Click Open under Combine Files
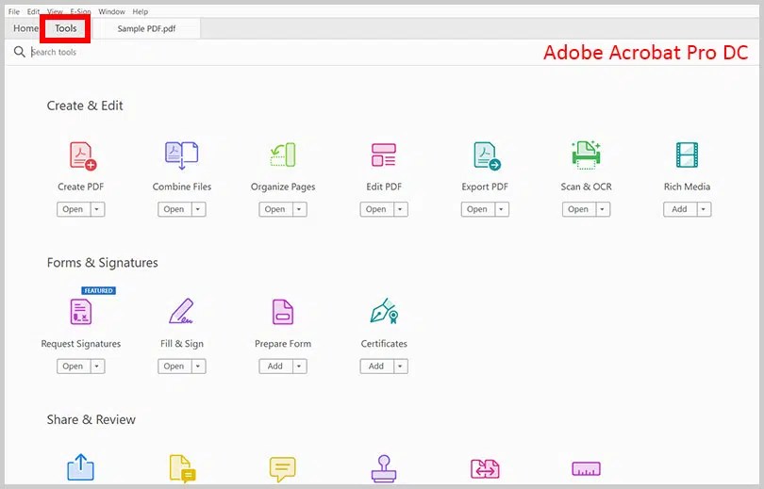The width and height of the screenshot is (764, 489). [x=174, y=209]
